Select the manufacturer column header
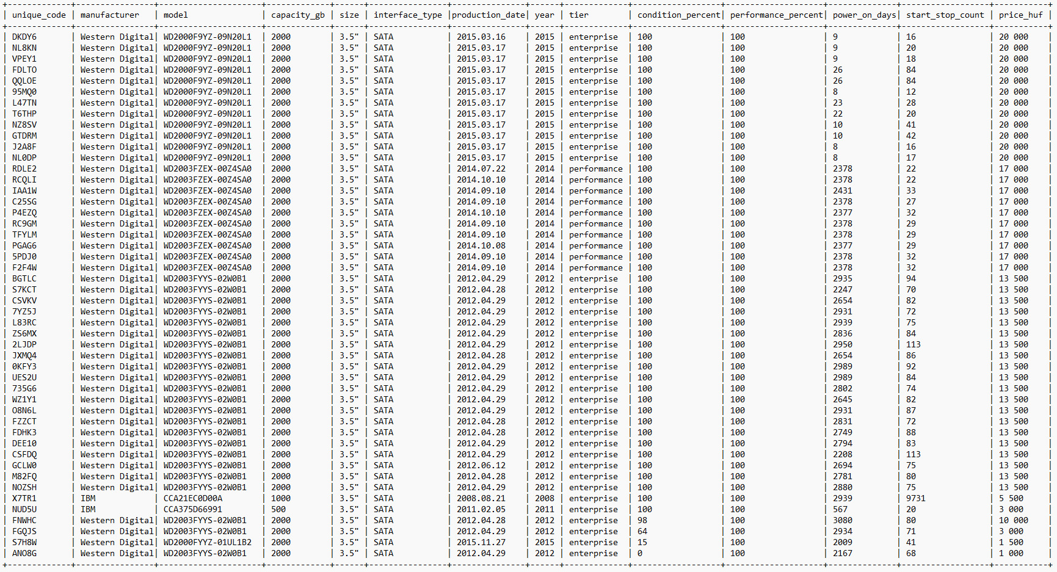This screenshot has width=1057, height=572. (110, 15)
